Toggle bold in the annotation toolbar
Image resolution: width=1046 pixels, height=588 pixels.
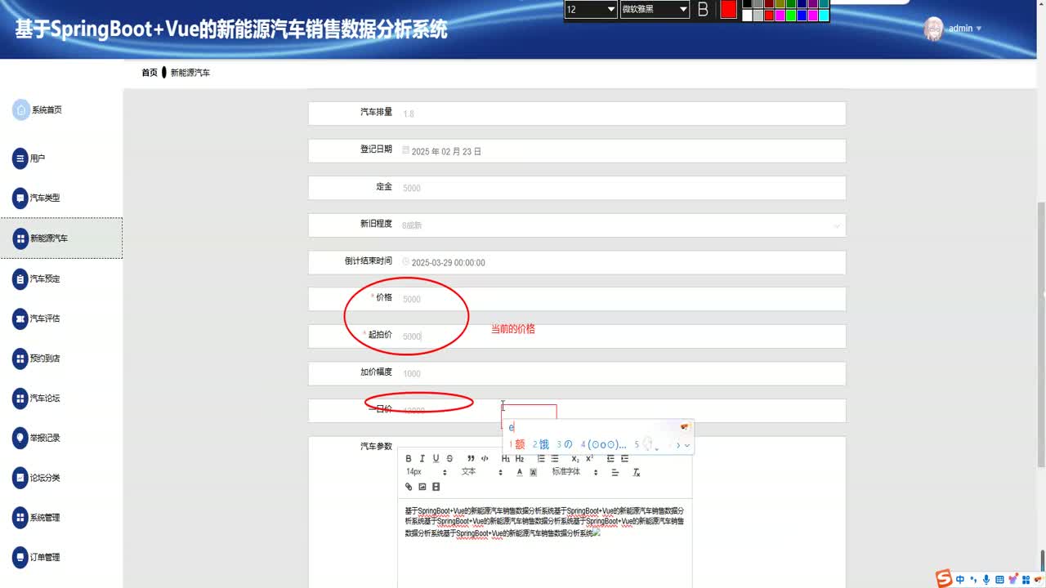click(704, 10)
